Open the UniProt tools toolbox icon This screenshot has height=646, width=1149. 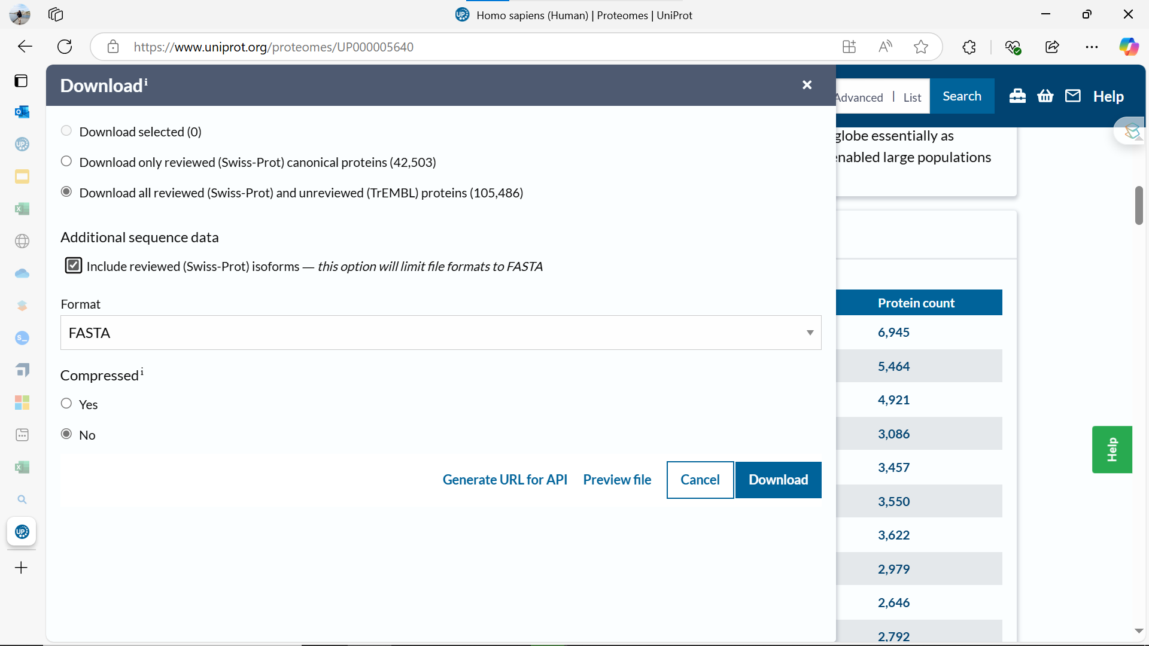(x=1017, y=96)
